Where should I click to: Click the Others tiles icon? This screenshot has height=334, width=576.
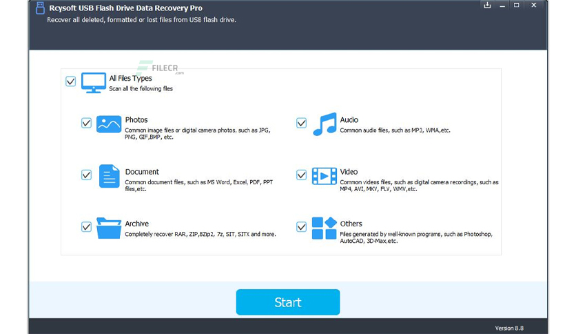(x=324, y=228)
